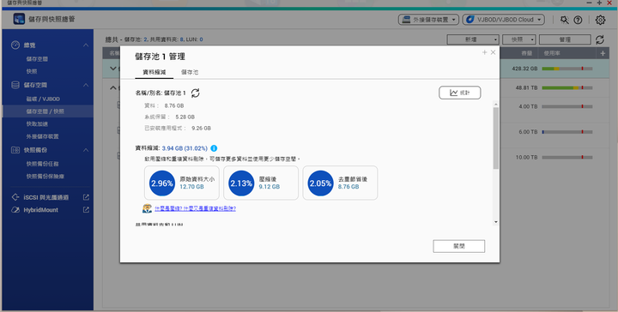
Task: Maximize the app window with plus button
Action: [x=599, y=3]
